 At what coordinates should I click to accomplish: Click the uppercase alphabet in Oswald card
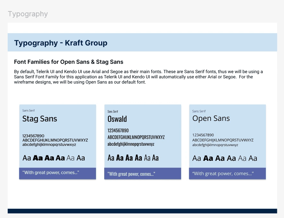point(136,137)
